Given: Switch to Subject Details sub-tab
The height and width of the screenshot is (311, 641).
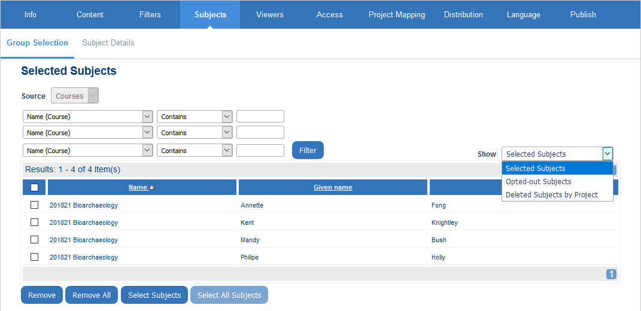Looking at the screenshot, I should click(x=108, y=43).
